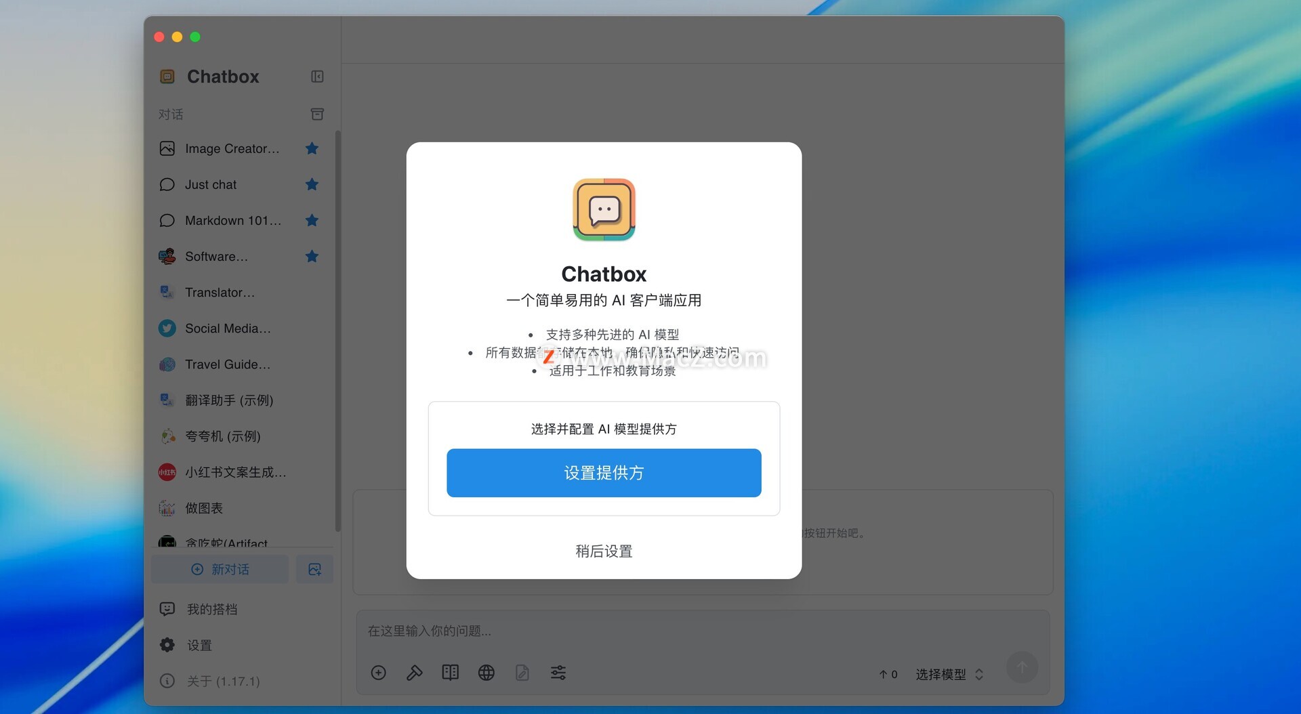Viewport: 1301px width, 714px height.
Task: Open the archive icon beside 对话
Action: point(317,114)
